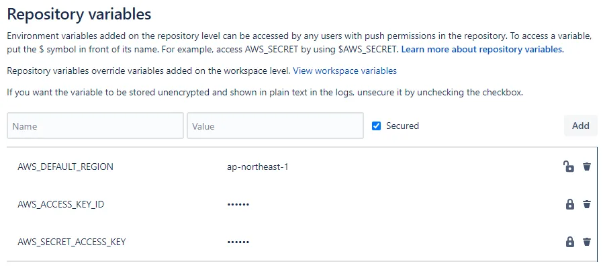This screenshot has width=603, height=274.
Task: Click the lock icon for AWS_ACCESS_KEY_ID
Action: [570, 204]
